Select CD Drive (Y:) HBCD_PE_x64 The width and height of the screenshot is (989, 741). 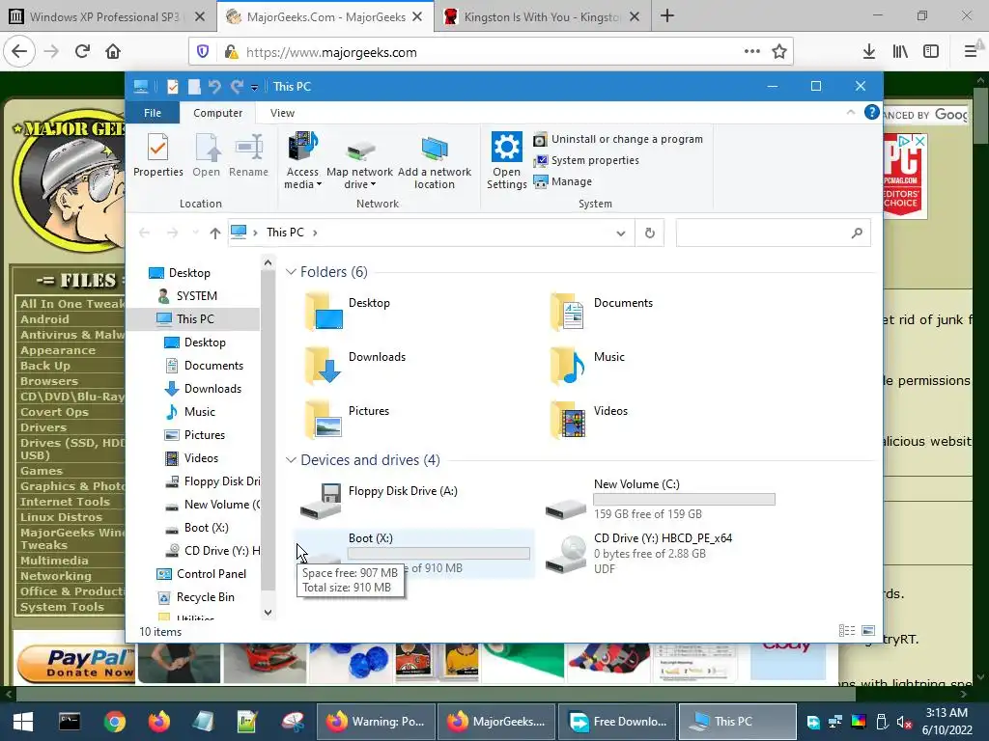click(x=663, y=553)
